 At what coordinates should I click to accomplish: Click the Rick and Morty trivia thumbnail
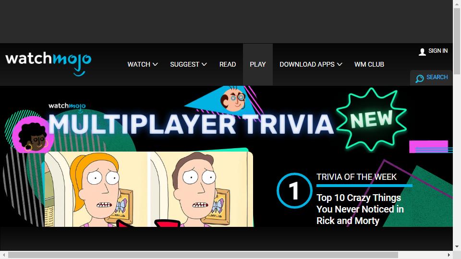pyautogui.click(x=149, y=189)
